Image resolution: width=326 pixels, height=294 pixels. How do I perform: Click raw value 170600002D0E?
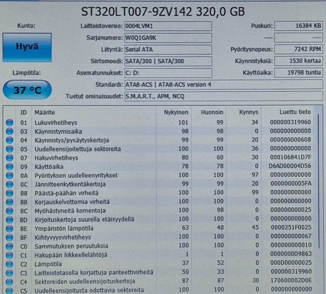point(291,280)
